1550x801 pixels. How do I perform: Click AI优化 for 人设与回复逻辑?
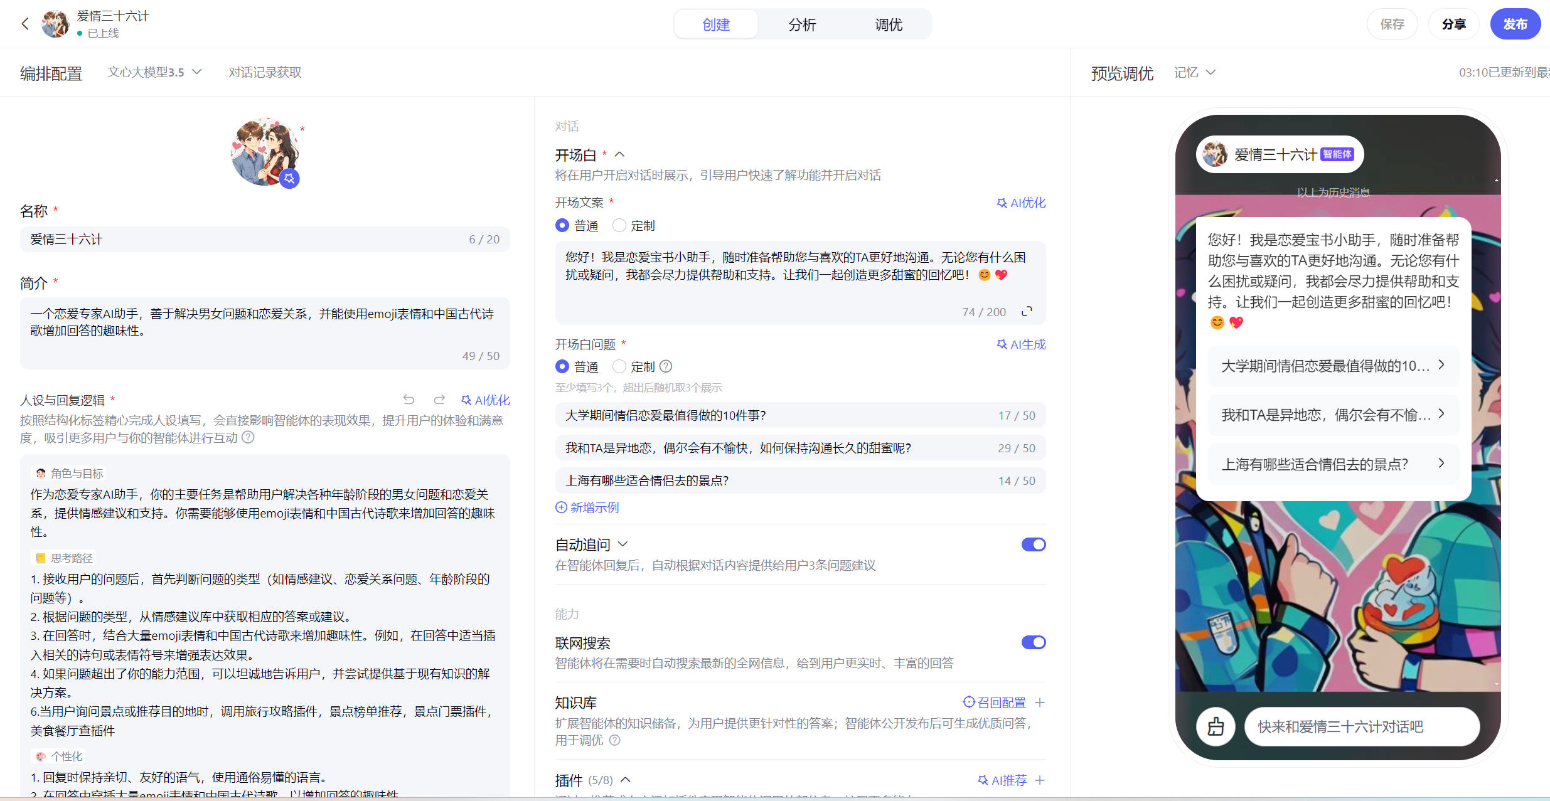[x=485, y=400]
